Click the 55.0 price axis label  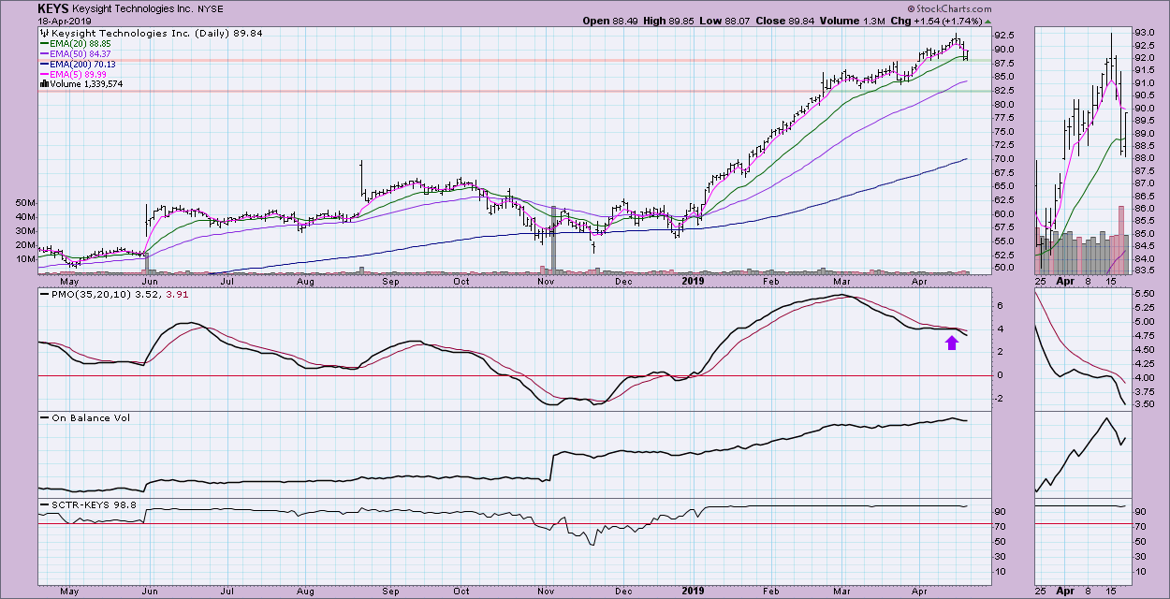(1005, 241)
